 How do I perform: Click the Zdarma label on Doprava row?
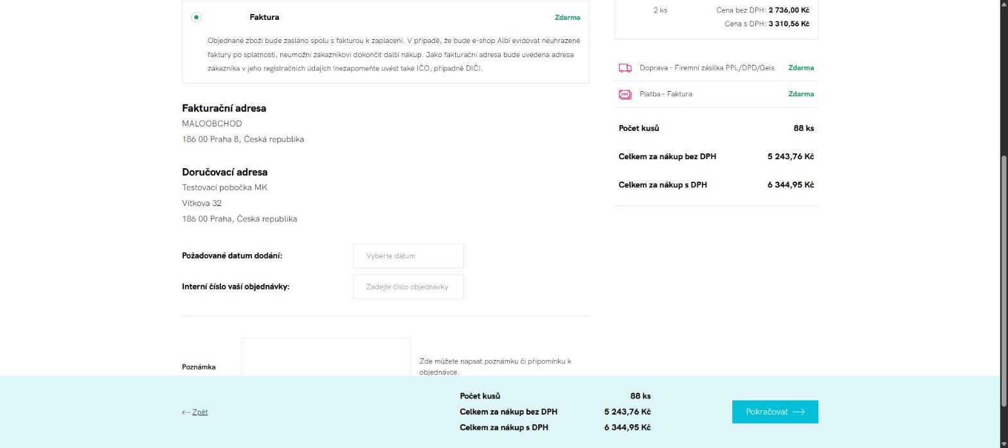coord(801,67)
